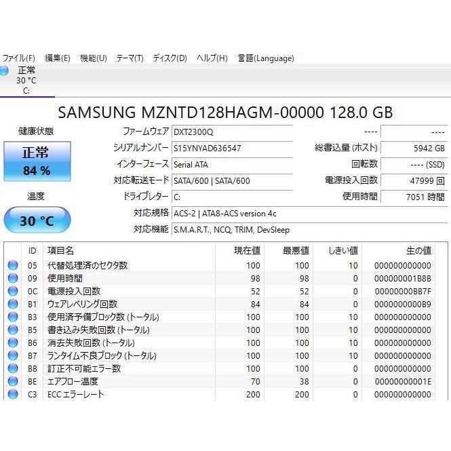This screenshot has height=451, width=451.
Task: Click the features field S.M.A.R.T., NCQ, TRIM, DevSleep
Action: 309,230
